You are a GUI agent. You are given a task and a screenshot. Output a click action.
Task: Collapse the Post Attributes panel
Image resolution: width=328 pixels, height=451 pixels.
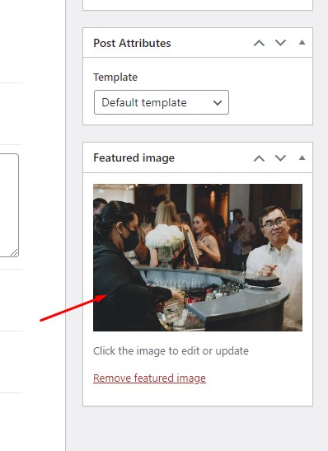point(302,43)
